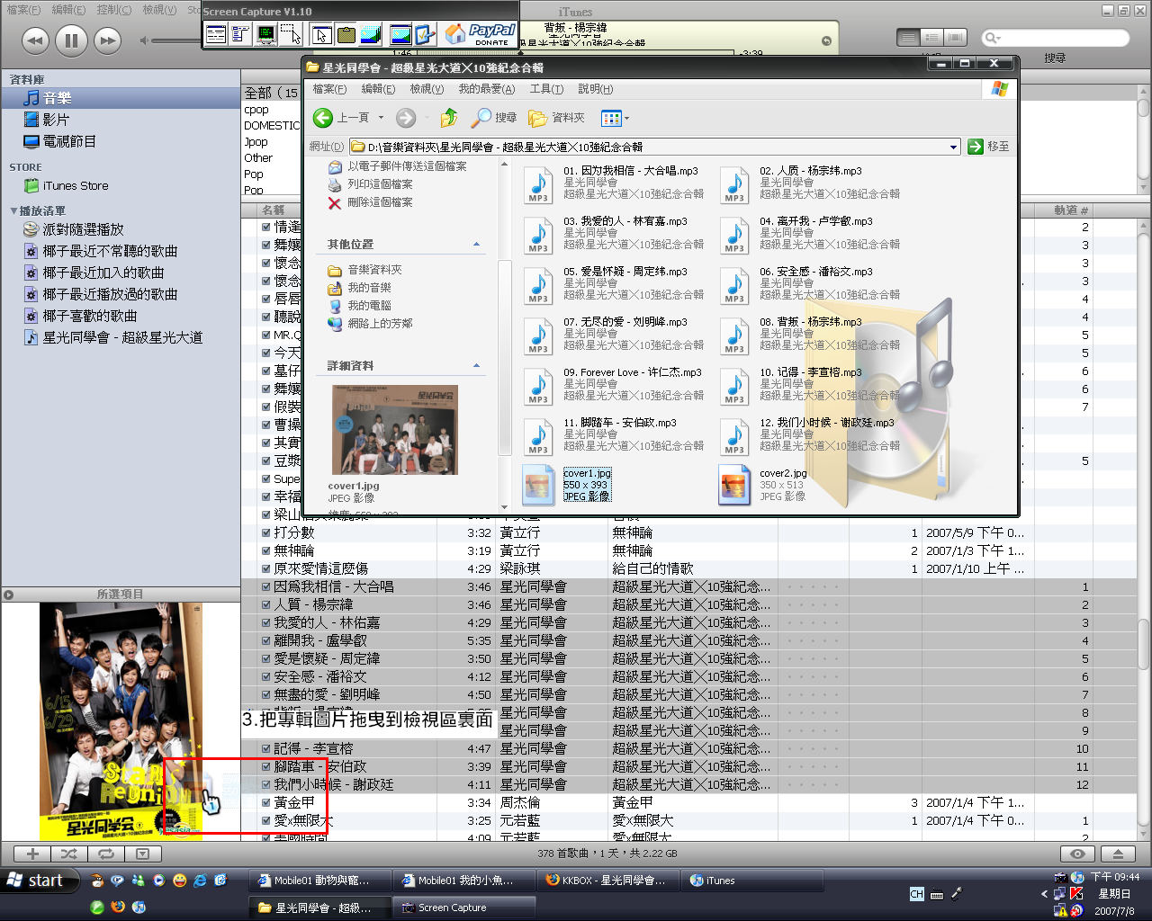Open Explorer's 工具 menu
The width and height of the screenshot is (1152, 921).
546,89
